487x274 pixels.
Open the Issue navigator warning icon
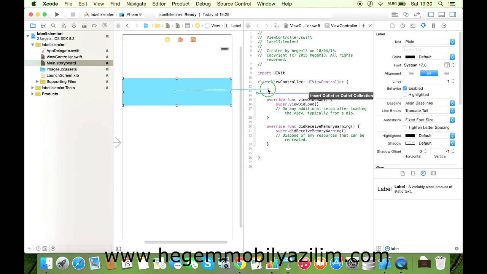coord(64,26)
